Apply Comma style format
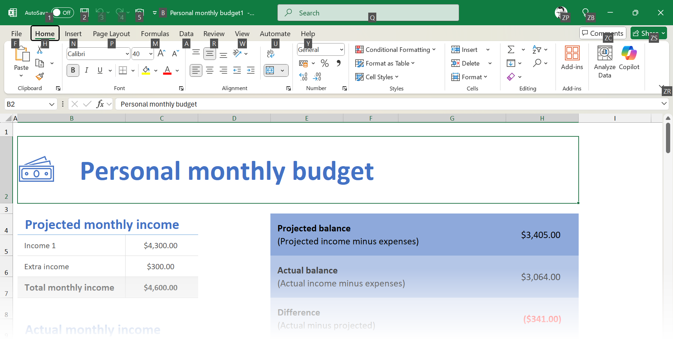The width and height of the screenshot is (673, 339). (338, 63)
